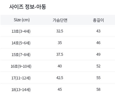Select the 17(11~12세) size row label
Screen dimensions: 115x96
click(21, 78)
